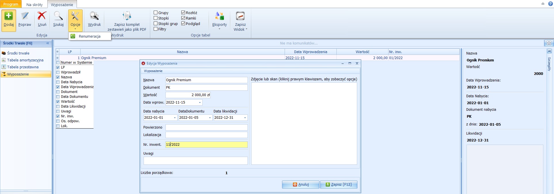Image resolution: width=554 pixels, height=194 pixels.
Task: Open the Data likwidacji date dropdown
Action: (245, 118)
